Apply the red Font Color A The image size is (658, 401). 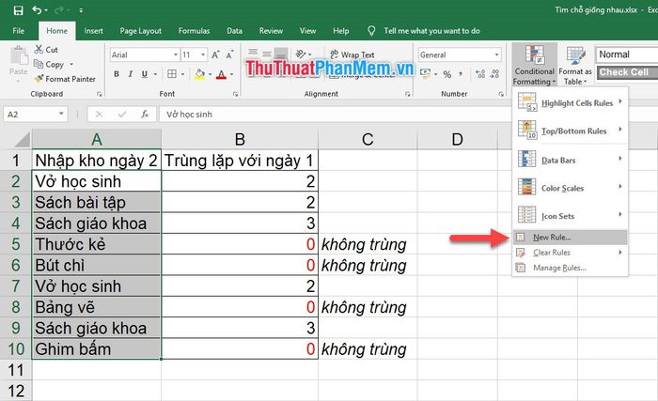[221, 75]
